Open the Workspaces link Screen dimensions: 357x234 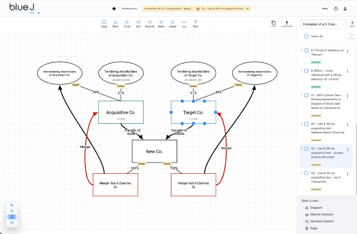pyautogui.click(x=129, y=9)
